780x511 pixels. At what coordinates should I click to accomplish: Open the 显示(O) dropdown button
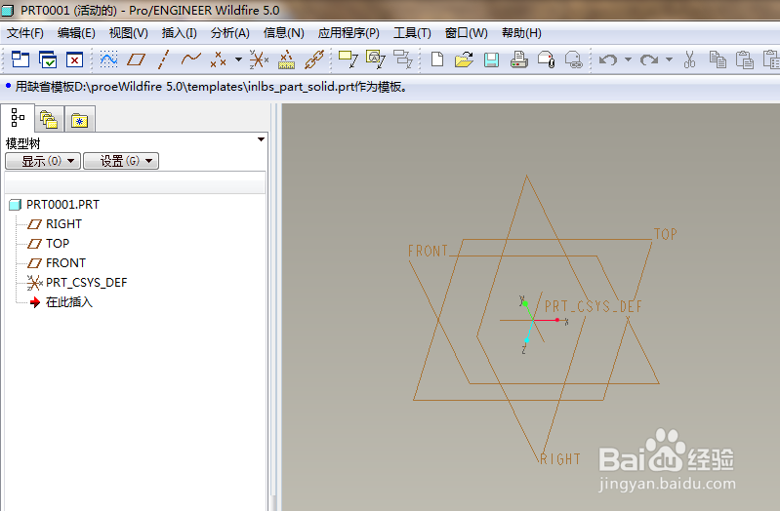point(43,161)
